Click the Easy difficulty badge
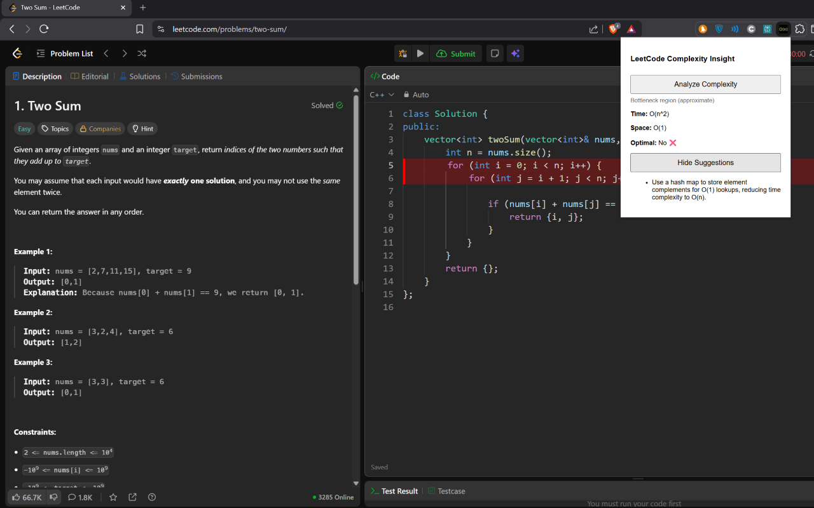Screen dimensions: 814x508 click(x=24, y=129)
